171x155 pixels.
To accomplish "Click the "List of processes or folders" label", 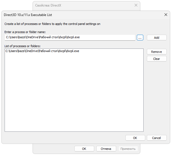I will (23, 46).
